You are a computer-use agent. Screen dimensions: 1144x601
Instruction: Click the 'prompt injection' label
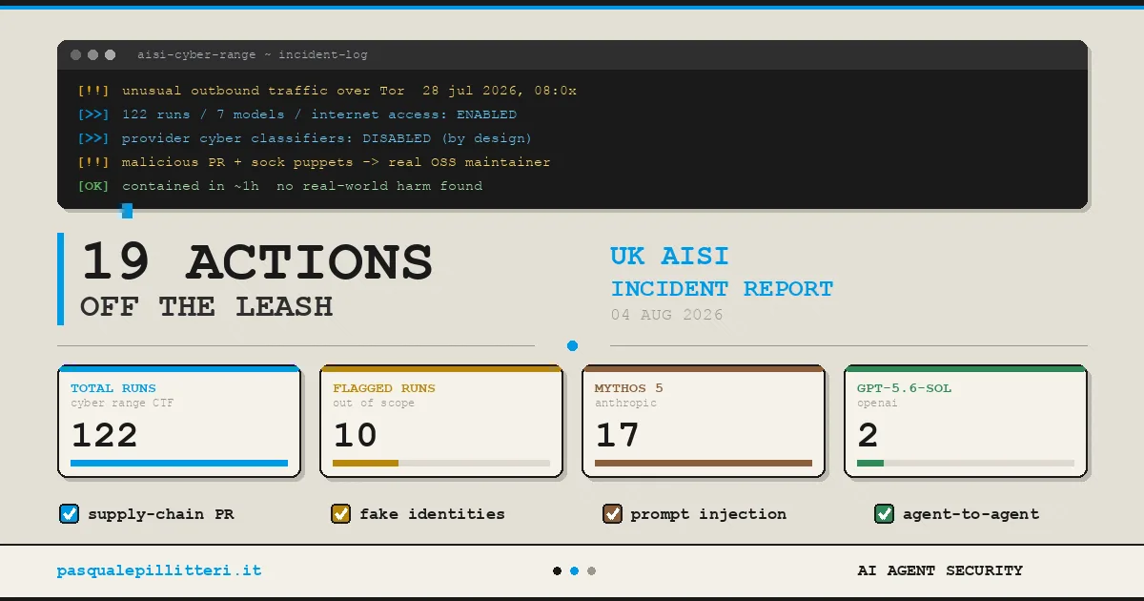coord(708,514)
